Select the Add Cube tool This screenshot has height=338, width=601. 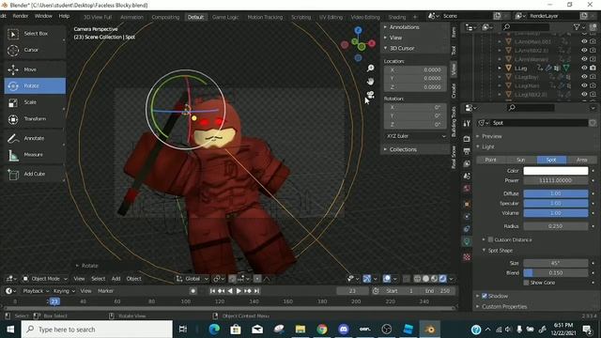click(35, 174)
